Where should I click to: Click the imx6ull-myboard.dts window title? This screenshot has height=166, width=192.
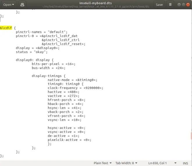click(x=95, y=3)
